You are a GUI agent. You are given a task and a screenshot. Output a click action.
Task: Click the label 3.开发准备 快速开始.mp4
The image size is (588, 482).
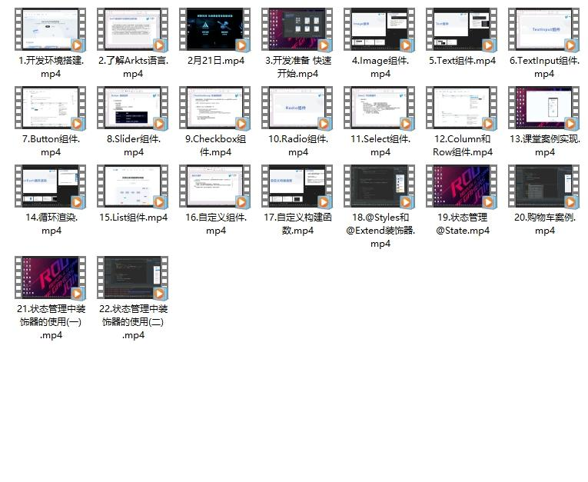click(x=298, y=67)
